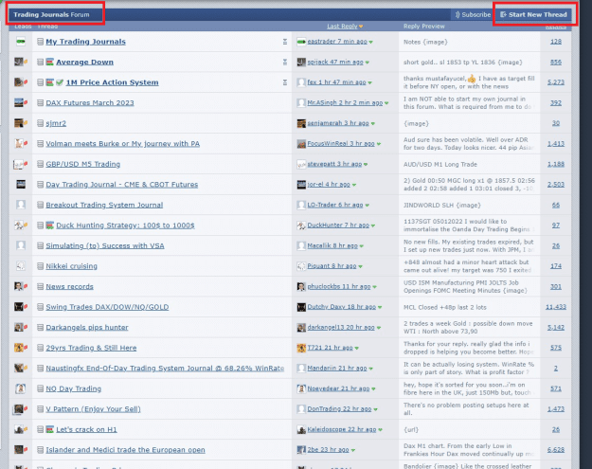The height and width of the screenshot is (469, 592).
Task: Expand green arrow next to LO-Trader reply
Action: (x=368, y=206)
